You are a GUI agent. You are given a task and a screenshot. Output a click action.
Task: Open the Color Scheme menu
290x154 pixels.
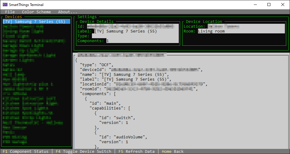36,12
